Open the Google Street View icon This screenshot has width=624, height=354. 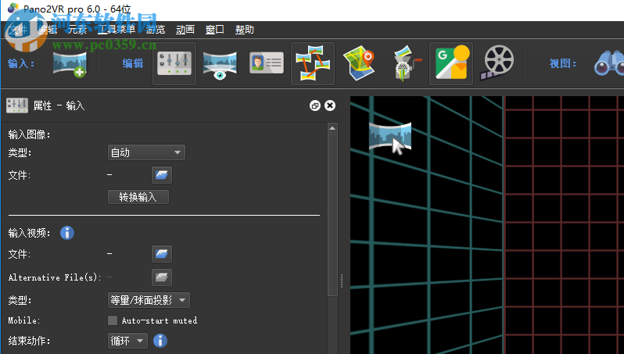451,63
